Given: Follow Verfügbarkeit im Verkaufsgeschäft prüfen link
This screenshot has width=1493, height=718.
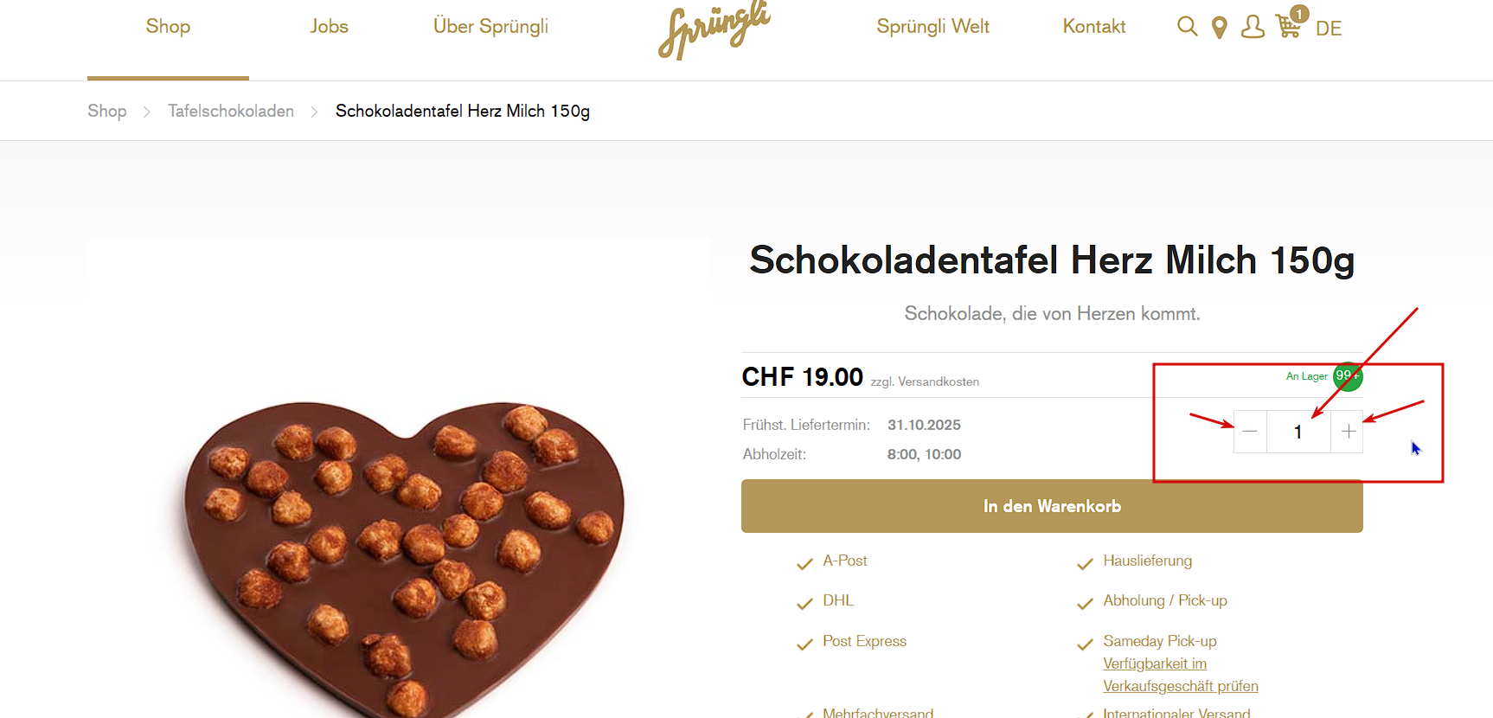Looking at the screenshot, I should [x=1181, y=675].
